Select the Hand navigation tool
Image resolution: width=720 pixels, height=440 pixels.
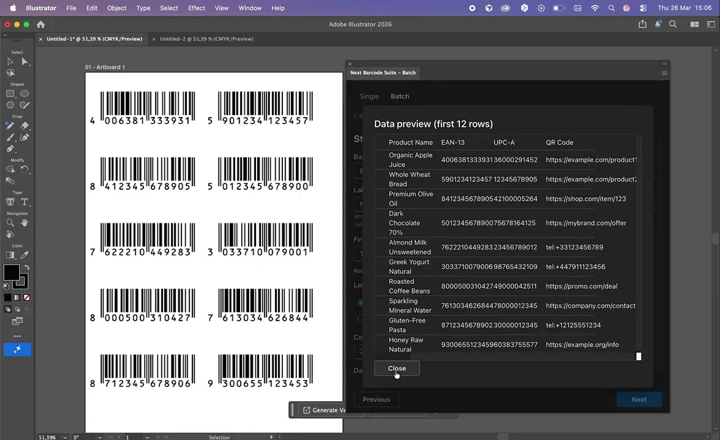click(25, 223)
